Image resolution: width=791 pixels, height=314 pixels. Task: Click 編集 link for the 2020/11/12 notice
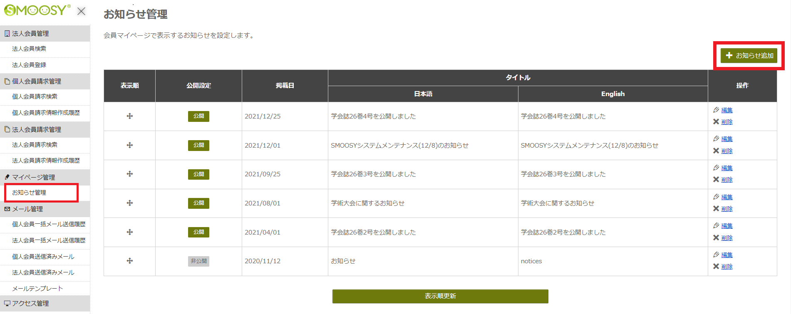click(x=727, y=255)
